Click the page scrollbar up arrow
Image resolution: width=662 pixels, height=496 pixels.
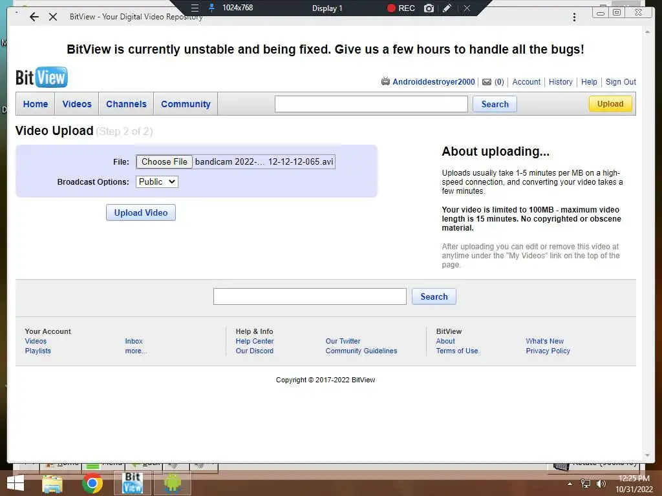648,32
